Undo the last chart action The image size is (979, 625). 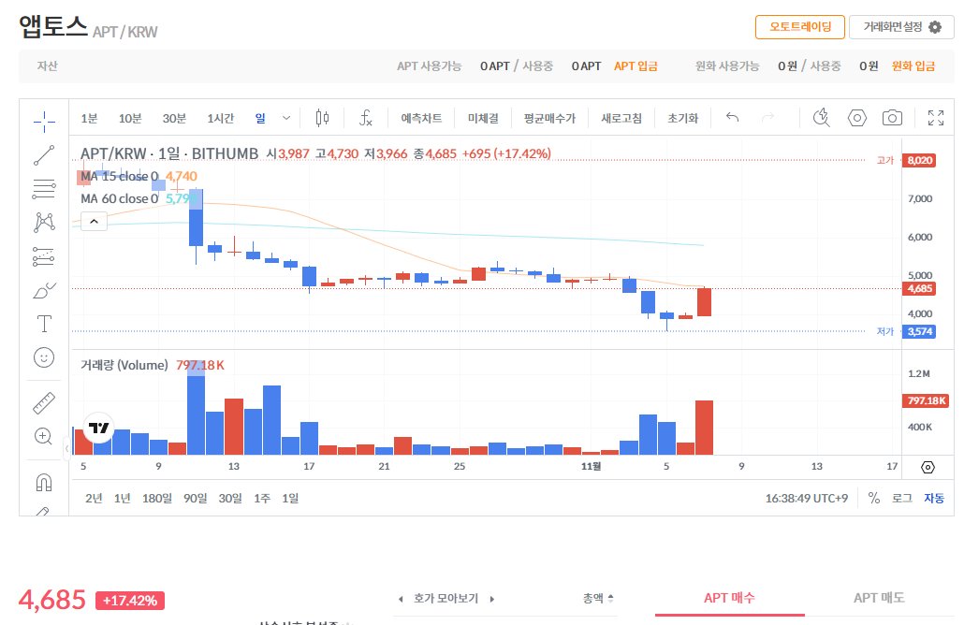pos(733,117)
